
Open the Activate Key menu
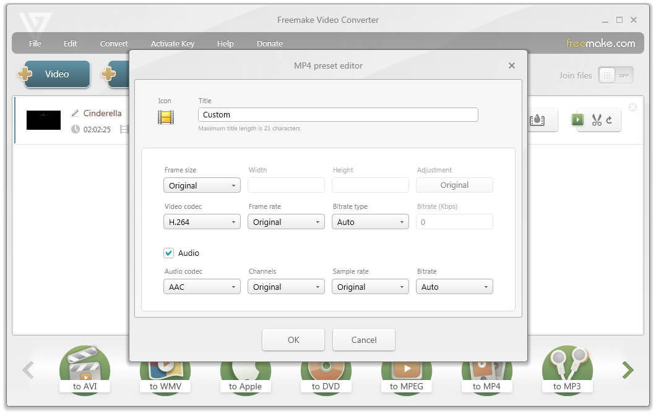click(173, 43)
